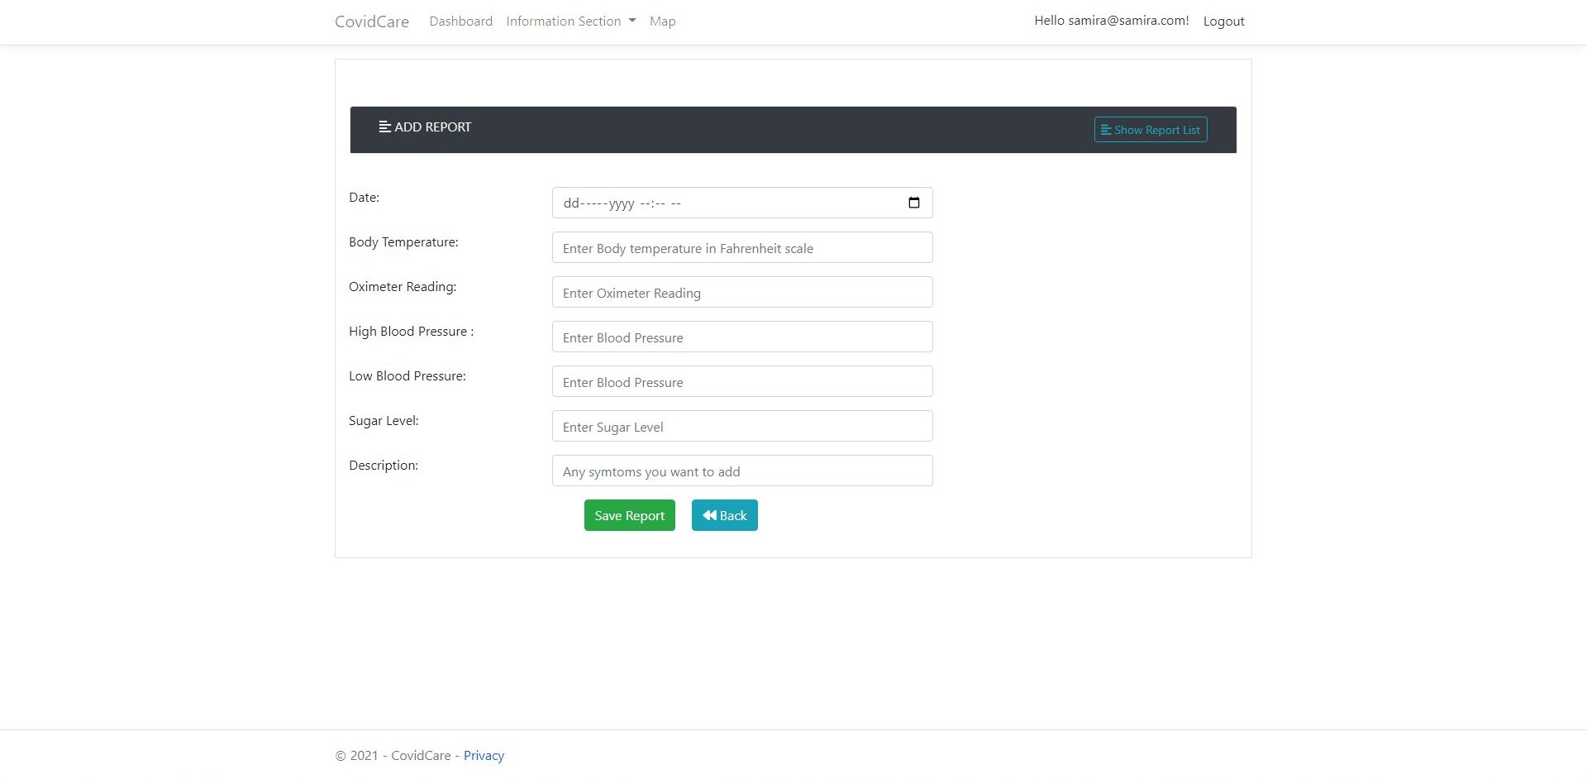This screenshot has height=779, width=1587.
Task: Click the CovidCare brand logo
Action: point(372,22)
